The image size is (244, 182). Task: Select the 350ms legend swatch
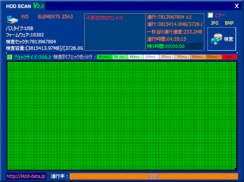pos(183,57)
